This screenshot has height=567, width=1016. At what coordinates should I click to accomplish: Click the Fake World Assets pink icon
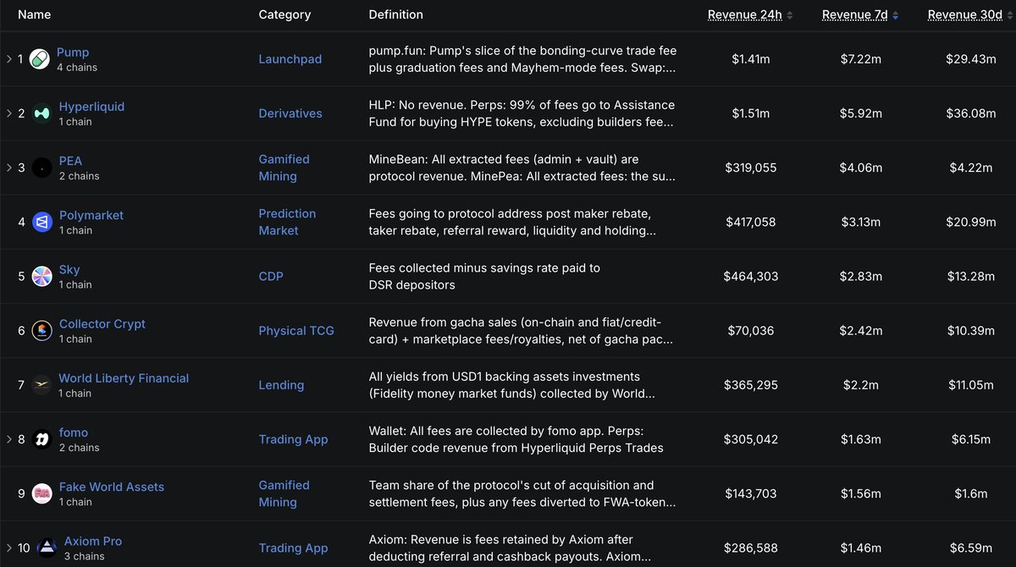42,493
